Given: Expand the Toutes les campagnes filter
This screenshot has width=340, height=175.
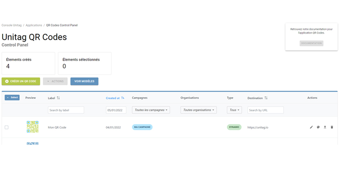Looking at the screenshot, I should tap(151, 110).
